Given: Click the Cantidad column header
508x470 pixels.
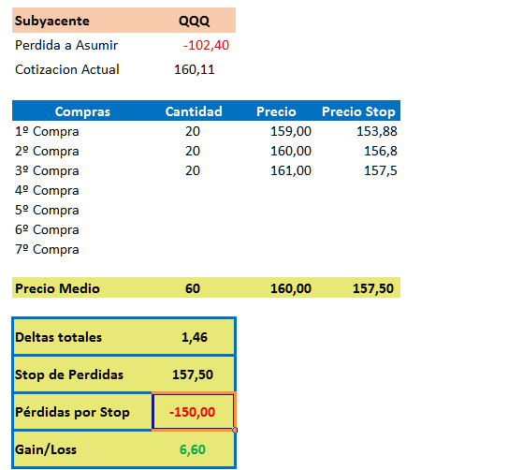Looking at the screenshot, I should point(194,111).
